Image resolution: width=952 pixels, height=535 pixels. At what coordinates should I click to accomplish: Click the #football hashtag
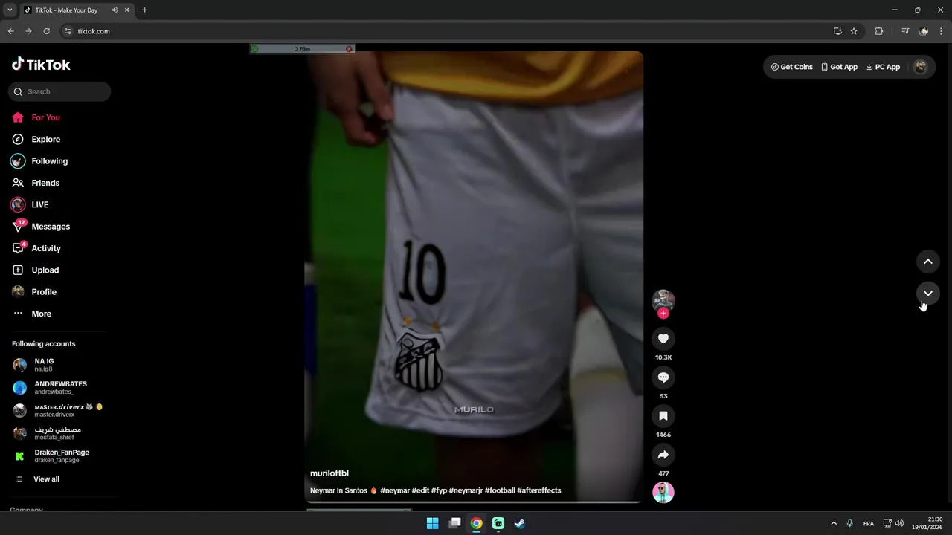point(500,490)
